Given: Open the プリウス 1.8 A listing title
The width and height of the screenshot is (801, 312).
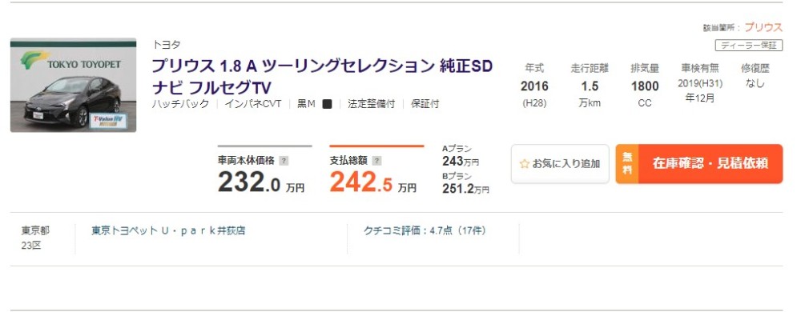Looking at the screenshot, I should coord(322,76).
